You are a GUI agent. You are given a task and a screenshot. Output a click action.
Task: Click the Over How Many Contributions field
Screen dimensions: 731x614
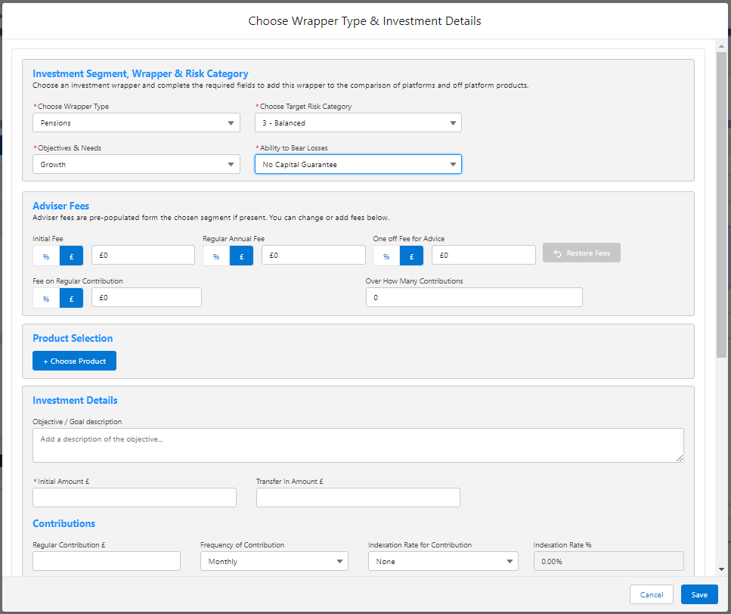click(474, 298)
